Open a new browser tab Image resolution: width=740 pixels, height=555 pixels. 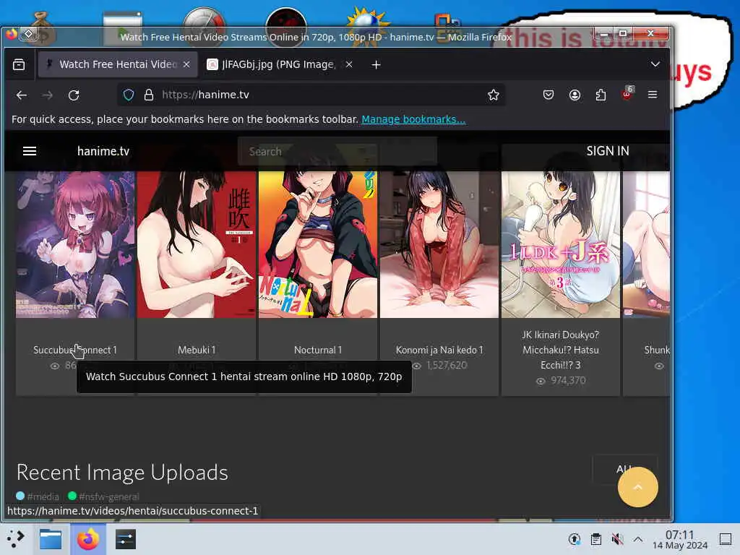click(x=376, y=64)
